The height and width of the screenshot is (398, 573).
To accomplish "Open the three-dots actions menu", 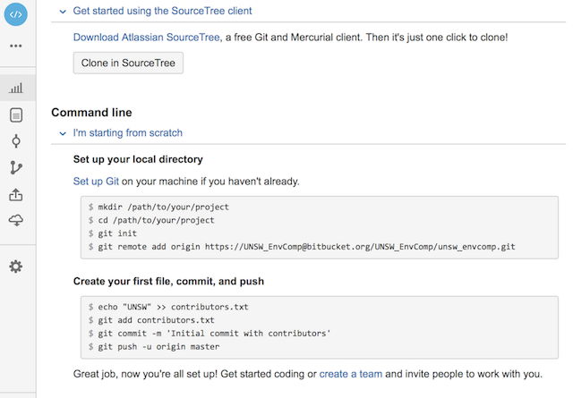I will pos(16,46).
